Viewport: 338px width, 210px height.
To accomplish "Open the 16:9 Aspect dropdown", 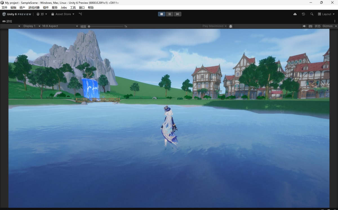I will coord(60,26).
